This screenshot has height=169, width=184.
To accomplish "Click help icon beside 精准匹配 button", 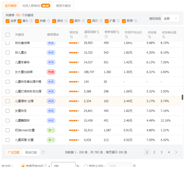I will point(43,152).
